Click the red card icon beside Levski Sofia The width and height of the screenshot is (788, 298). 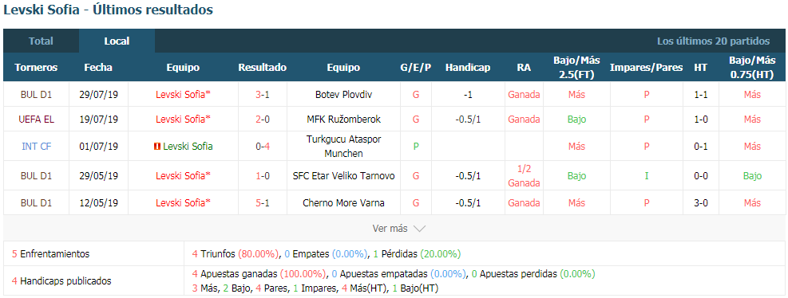pyautogui.click(x=156, y=147)
